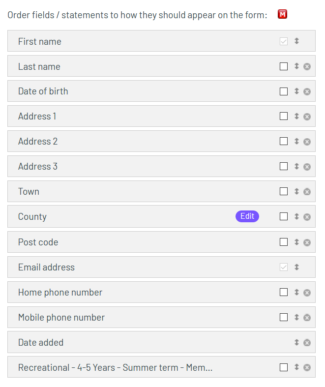The width and height of the screenshot is (325, 387).
Task: Click the Address 1 reorder handle
Action: (296, 117)
